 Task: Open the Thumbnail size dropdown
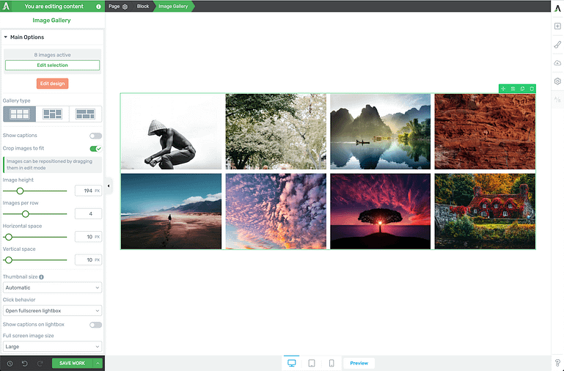point(52,287)
